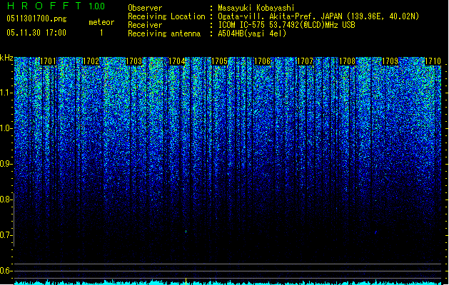Click the 1705 time marker
Screen dimensions: 449x285
pos(219,61)
